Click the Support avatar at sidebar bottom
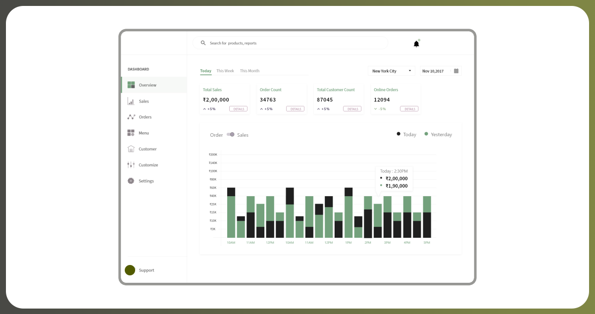The width and height of the screenshot is (595, 314). pos(130,270)
